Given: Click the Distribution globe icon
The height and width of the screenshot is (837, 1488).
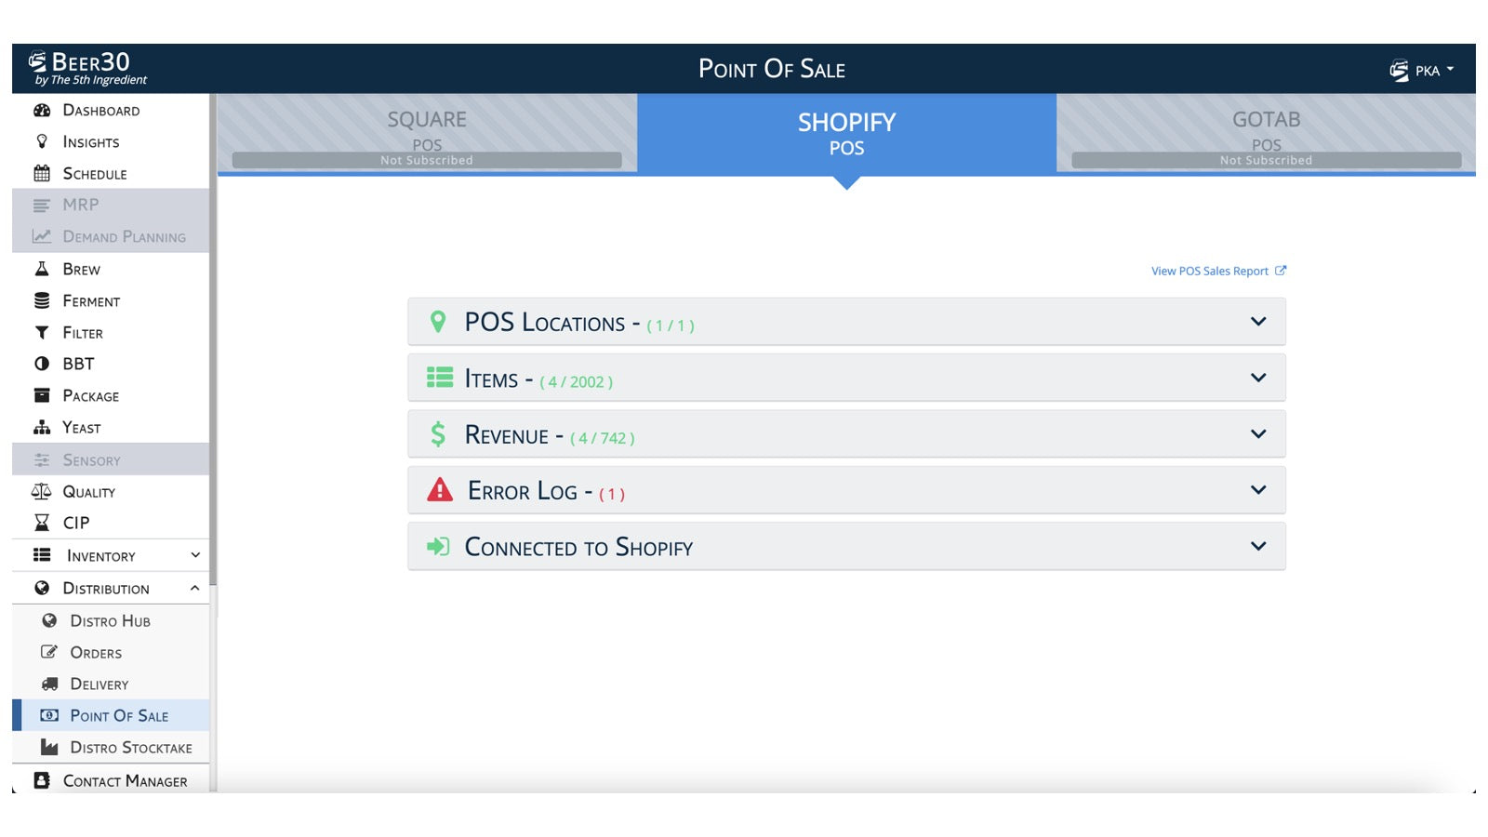Looking at the screenshot, I should point(42,588).
